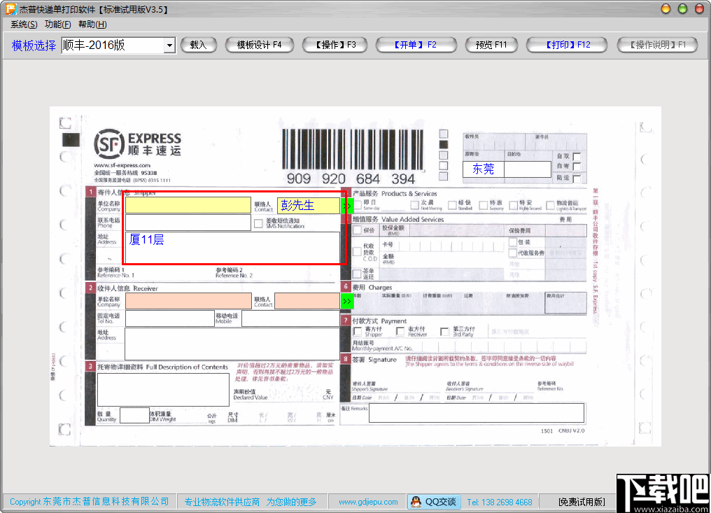The image size is (711, 513).
Task: Open 预览 F11 preview
Action: [x=491, y=45]
